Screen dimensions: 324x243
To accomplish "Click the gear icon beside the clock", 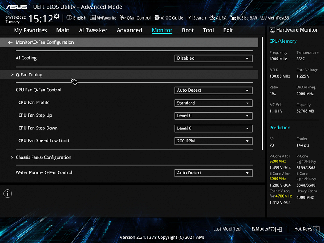I will click(x=56, y=16).
